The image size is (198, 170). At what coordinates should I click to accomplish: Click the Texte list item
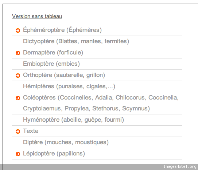coord(31,131)
